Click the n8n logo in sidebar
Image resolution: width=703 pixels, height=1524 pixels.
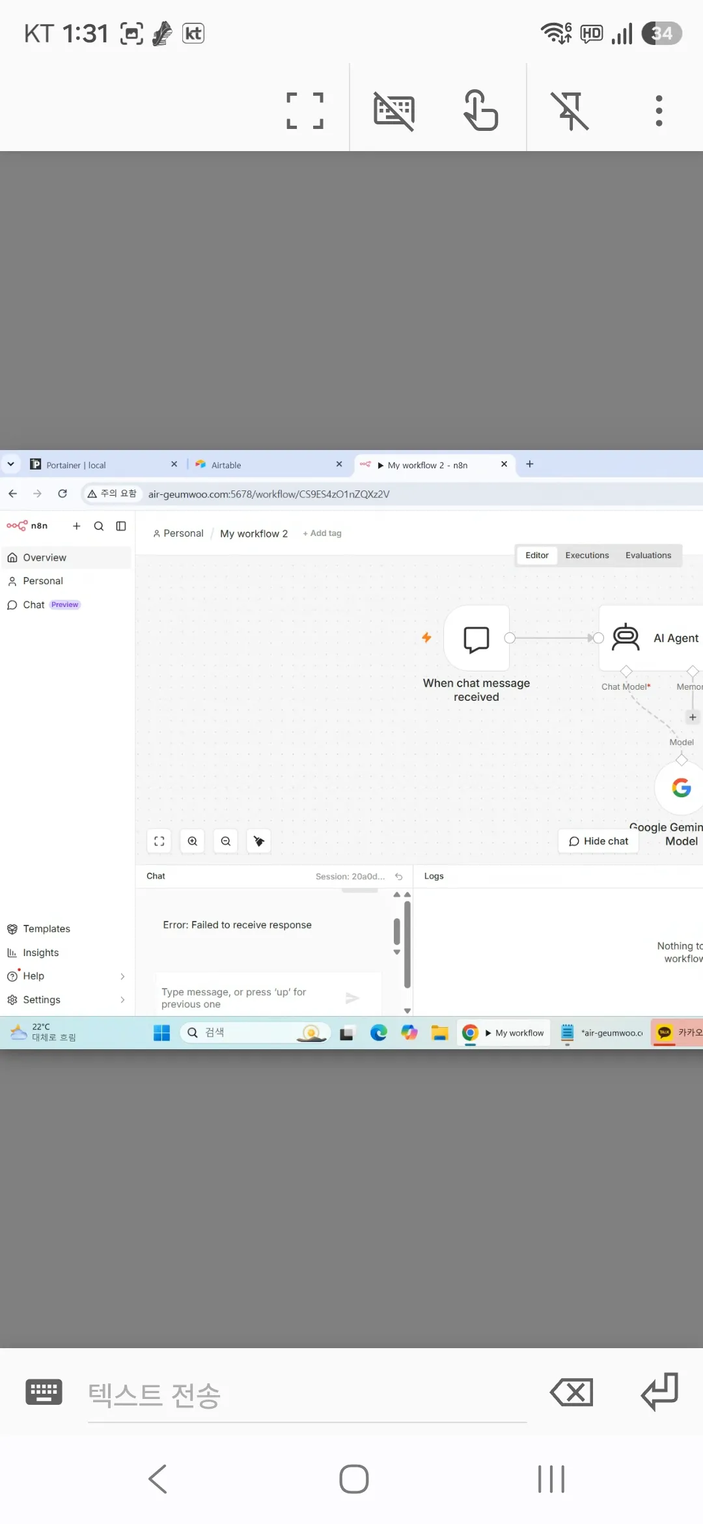(x=27, y=526)
